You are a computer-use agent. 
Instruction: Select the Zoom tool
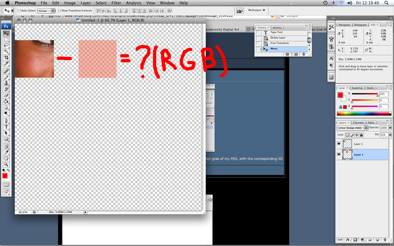tap(6, 164)
